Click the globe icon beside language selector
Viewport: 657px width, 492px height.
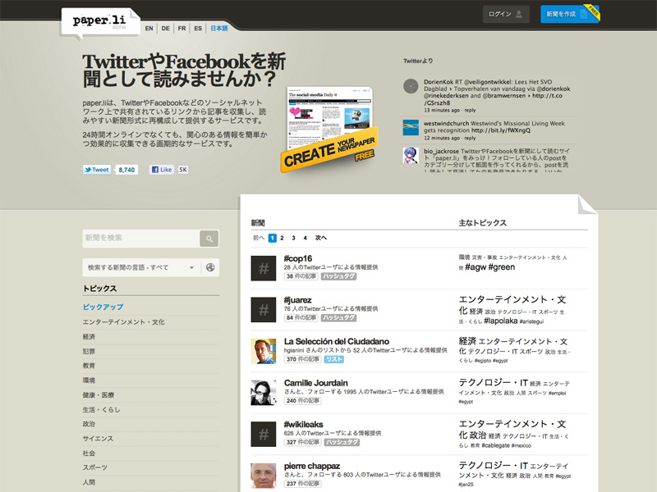pos(210,267)
